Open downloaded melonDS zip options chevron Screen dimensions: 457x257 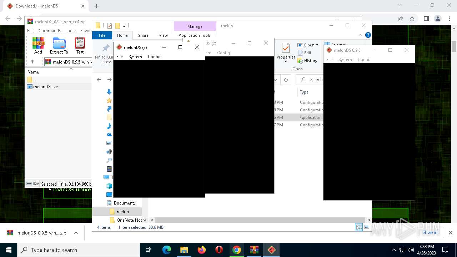[76, 233]
